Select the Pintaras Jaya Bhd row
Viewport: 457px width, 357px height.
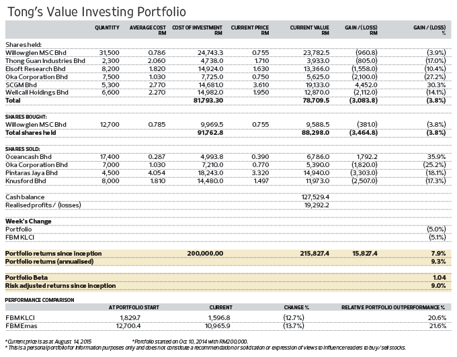click(229, 173)
